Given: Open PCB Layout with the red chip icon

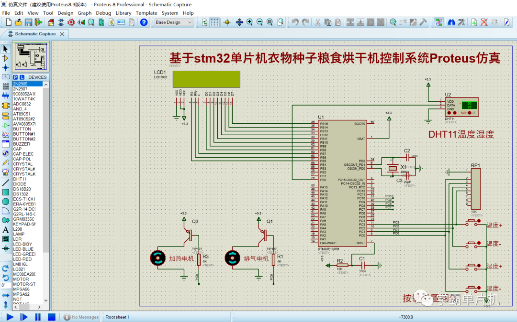Looking at the screenshot, I should coord(71,22).
